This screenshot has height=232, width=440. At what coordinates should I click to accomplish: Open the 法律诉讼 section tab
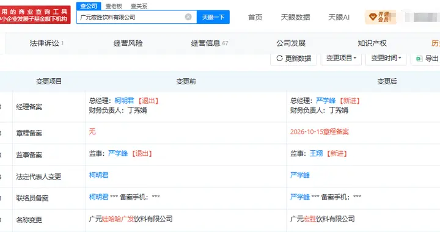[46, 43]
